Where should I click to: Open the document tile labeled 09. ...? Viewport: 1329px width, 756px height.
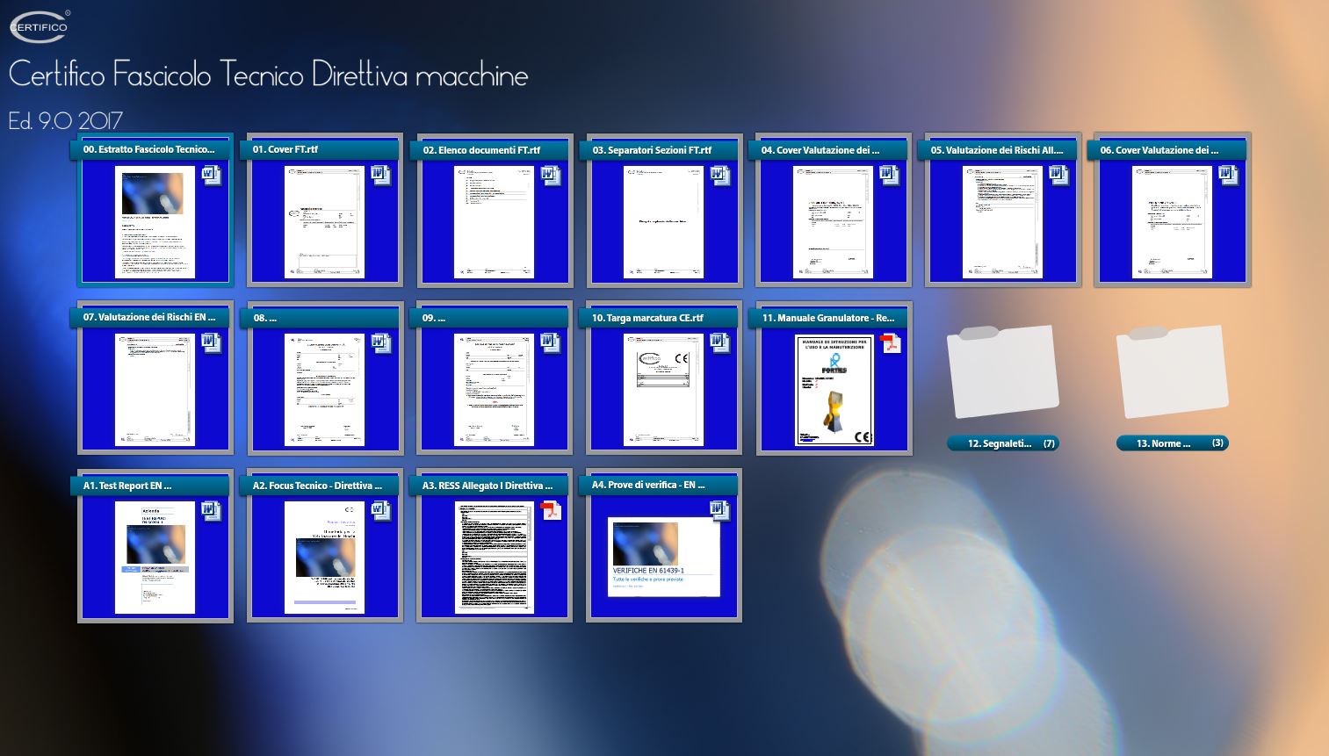point(494,389)
